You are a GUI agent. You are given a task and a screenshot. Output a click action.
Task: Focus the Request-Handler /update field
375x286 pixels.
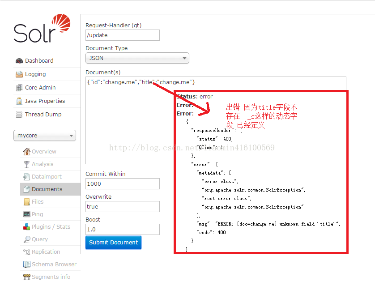click(x=123, y=35)
